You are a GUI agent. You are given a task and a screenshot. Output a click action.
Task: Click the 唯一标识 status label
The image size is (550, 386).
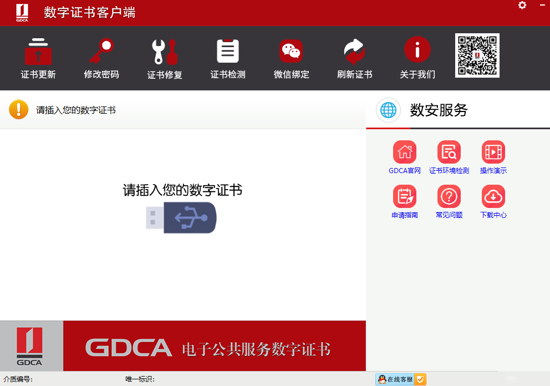[140, 379]
